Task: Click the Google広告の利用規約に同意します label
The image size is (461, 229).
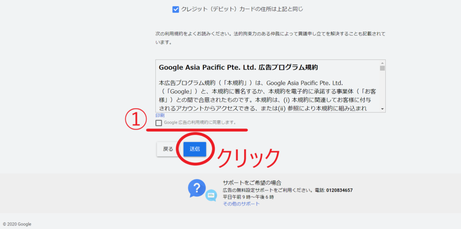Action: coord(200,123)
